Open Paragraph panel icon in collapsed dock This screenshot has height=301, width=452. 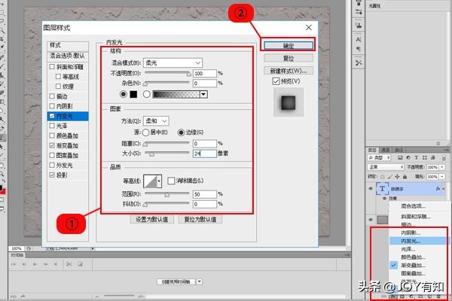(x=359, y=49)
